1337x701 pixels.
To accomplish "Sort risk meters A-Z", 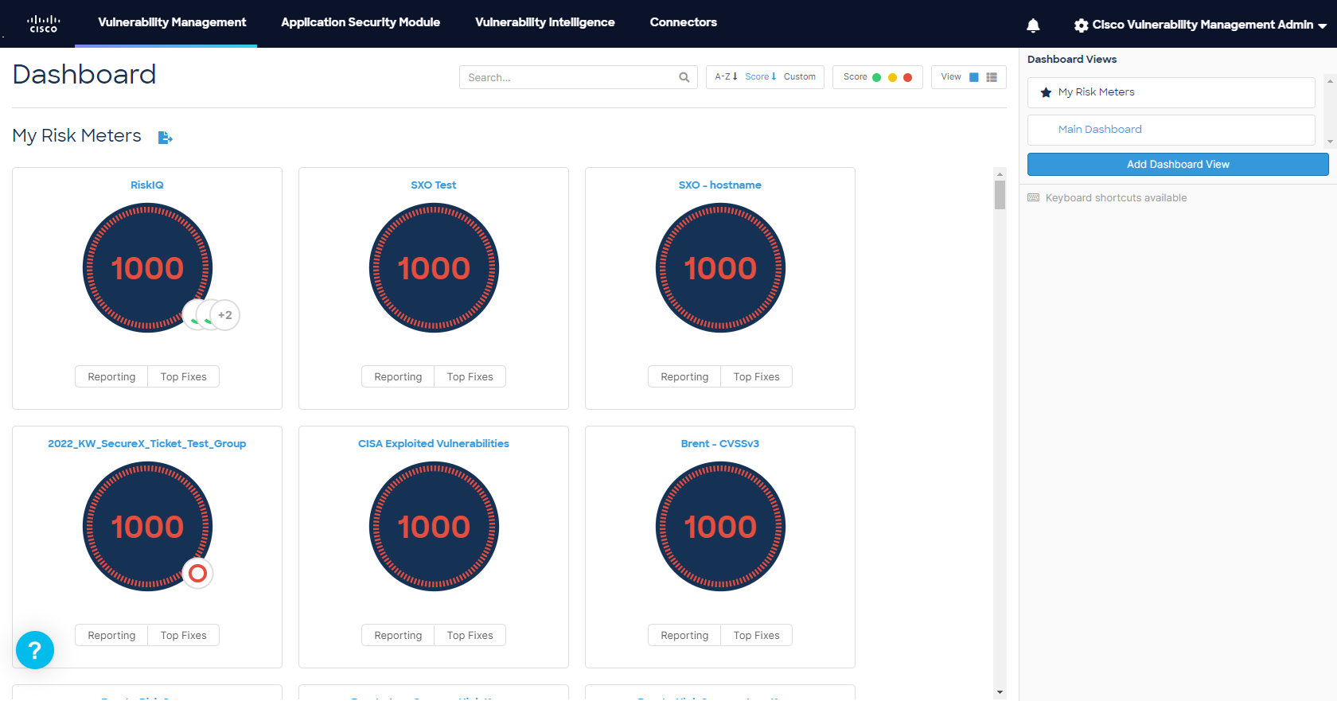I will click(x=726, y=77).
